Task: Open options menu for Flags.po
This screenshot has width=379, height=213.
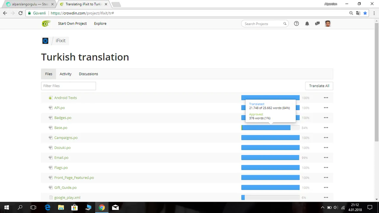Action: pyautogui.click(x=326, y=168)
